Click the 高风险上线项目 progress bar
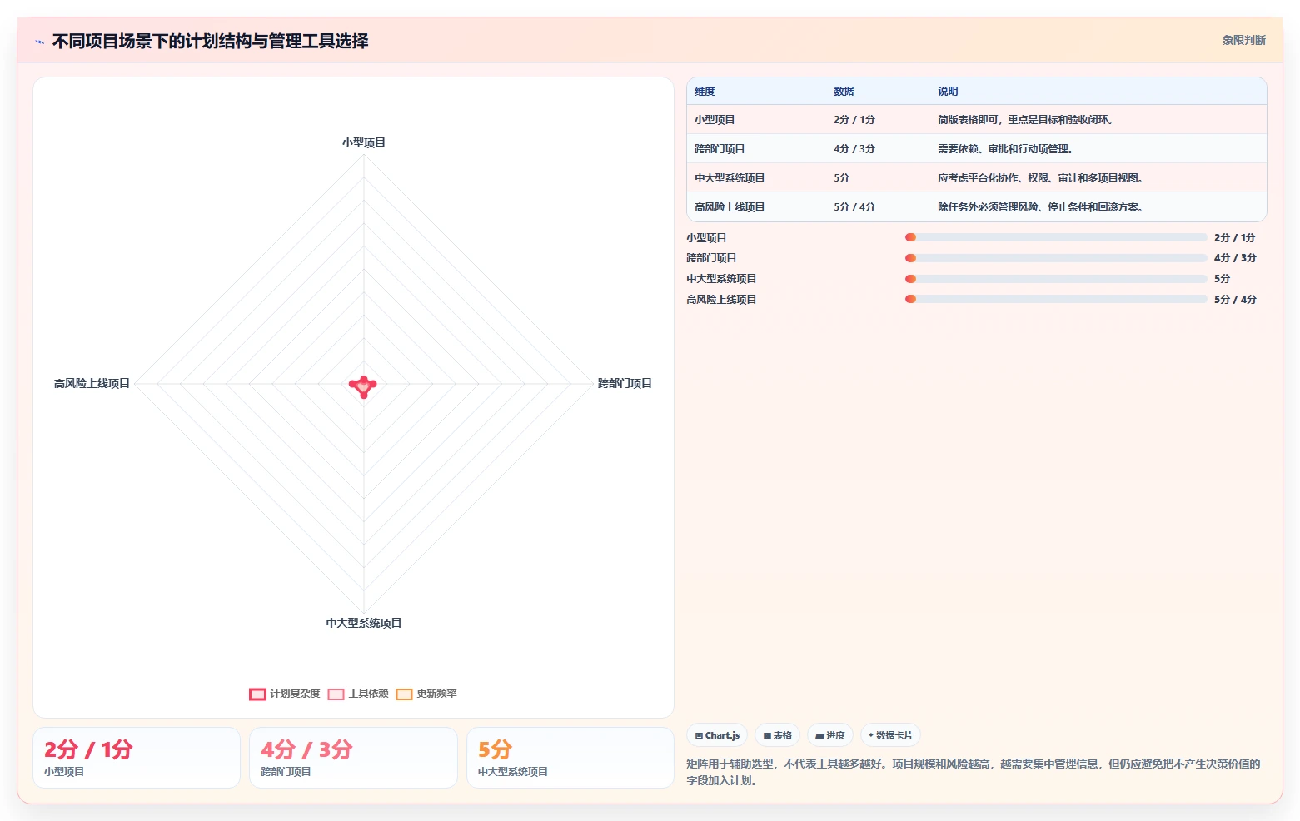1300x821 pixels. [x=1056, y=299]
